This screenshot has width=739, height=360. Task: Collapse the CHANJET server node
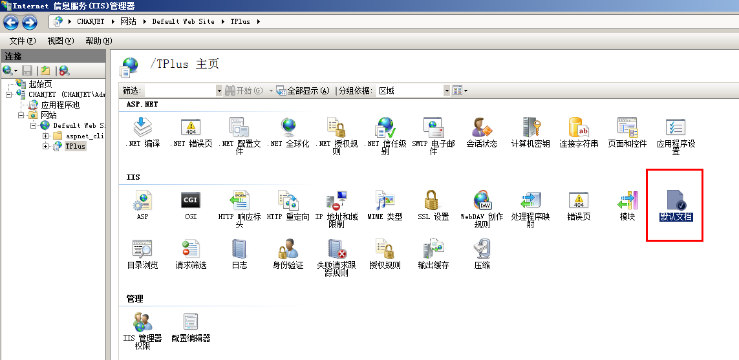click(x=9, y=94)
